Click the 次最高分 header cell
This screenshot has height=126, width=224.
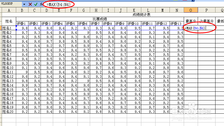pyautogui.click(x=206, y=21)
